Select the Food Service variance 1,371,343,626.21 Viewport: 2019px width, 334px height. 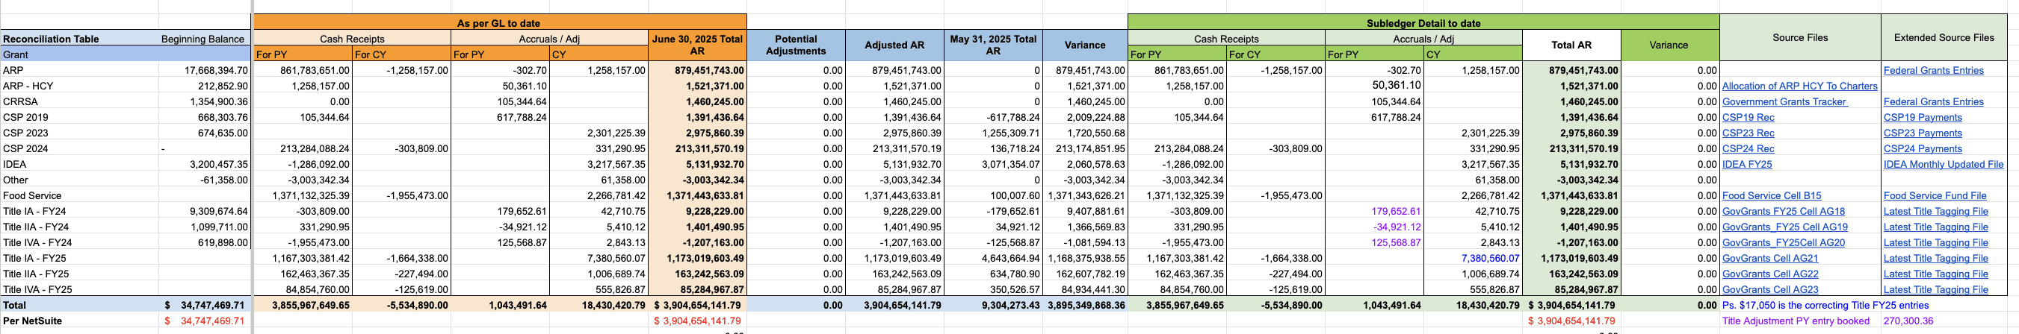point(1086,195)
